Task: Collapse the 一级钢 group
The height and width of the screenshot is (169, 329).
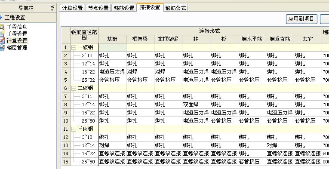Action: click(x=74, y=48)
